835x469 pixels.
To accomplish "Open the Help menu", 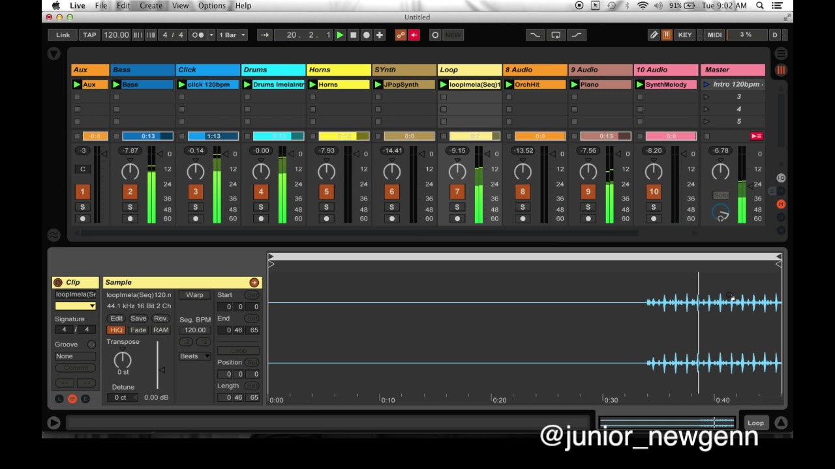I will coord(243,6).
